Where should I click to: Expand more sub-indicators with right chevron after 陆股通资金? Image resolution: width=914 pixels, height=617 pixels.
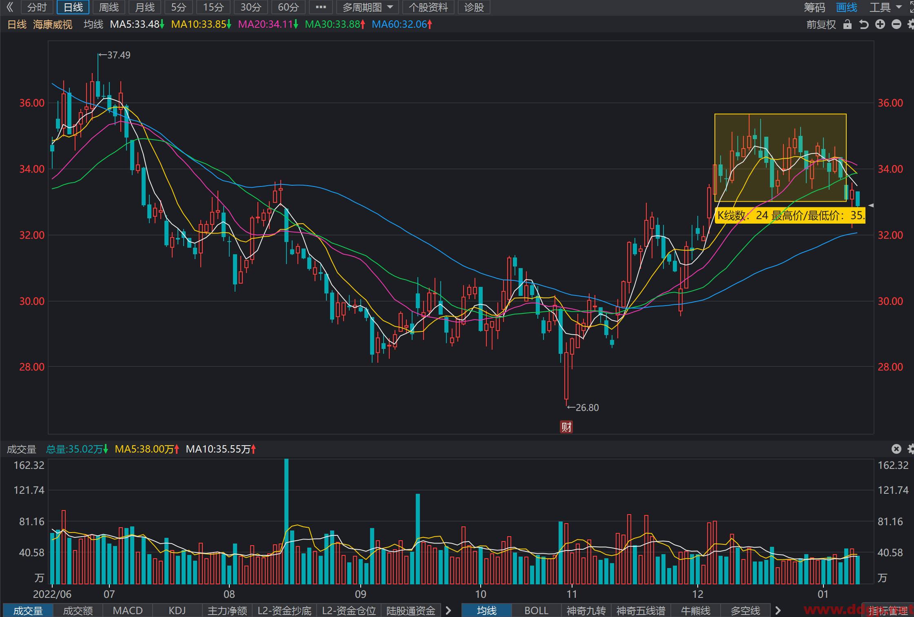coord(448,610)
